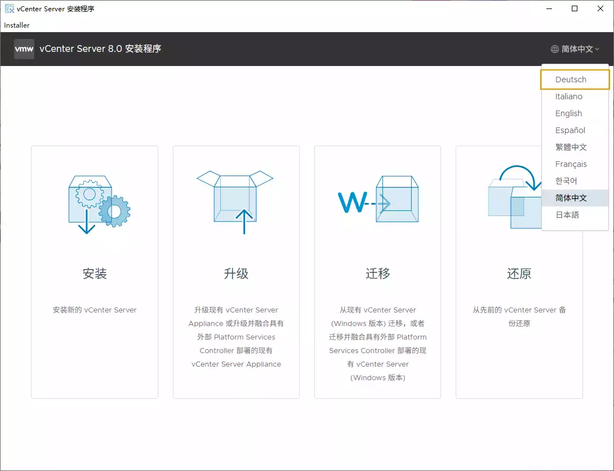Select 繁體中文 language option
Screen dimensions: 614x471
(575, 147)
